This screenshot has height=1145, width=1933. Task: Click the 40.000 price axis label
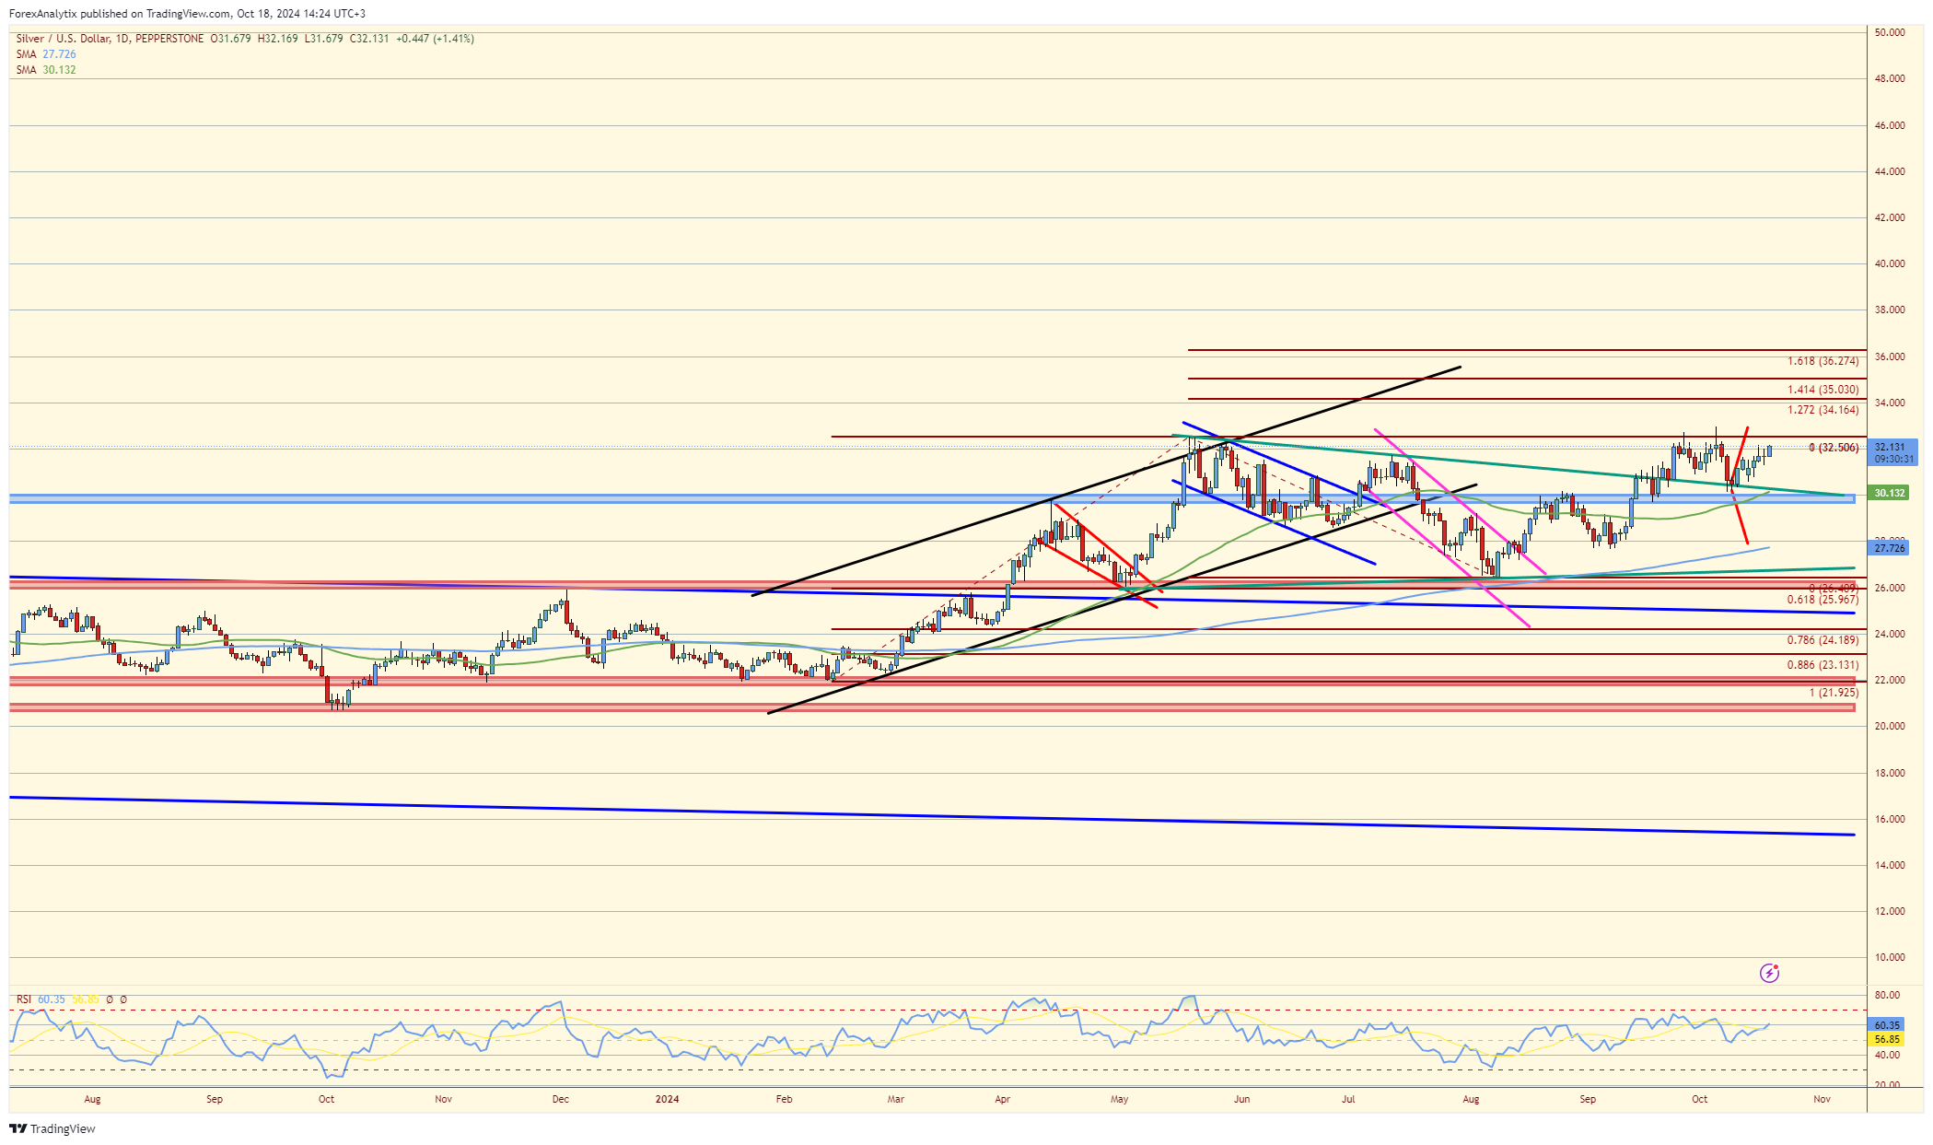click(x=1890, y=263)
